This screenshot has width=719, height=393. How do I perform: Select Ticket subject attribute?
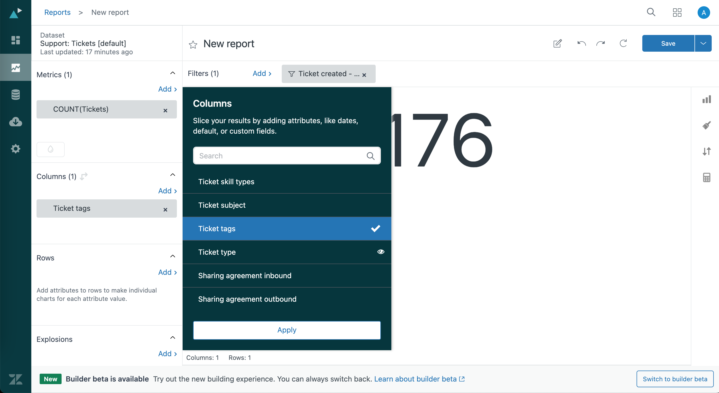287,205
